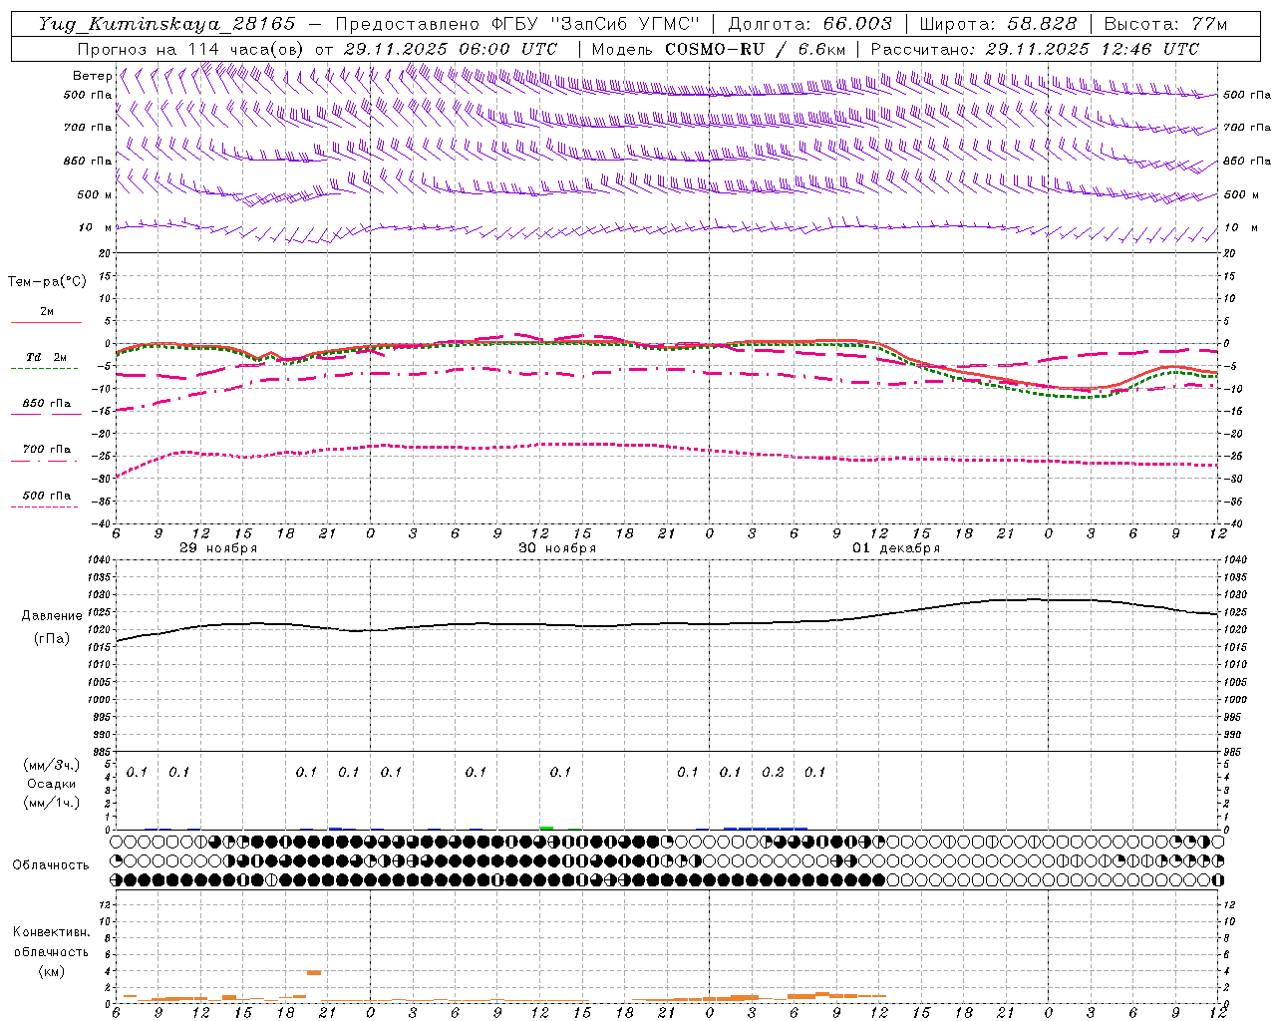The image size is (1276, 1021).
Task: Click the Широта: 58.828 latitude value
Action: point(998,24)
